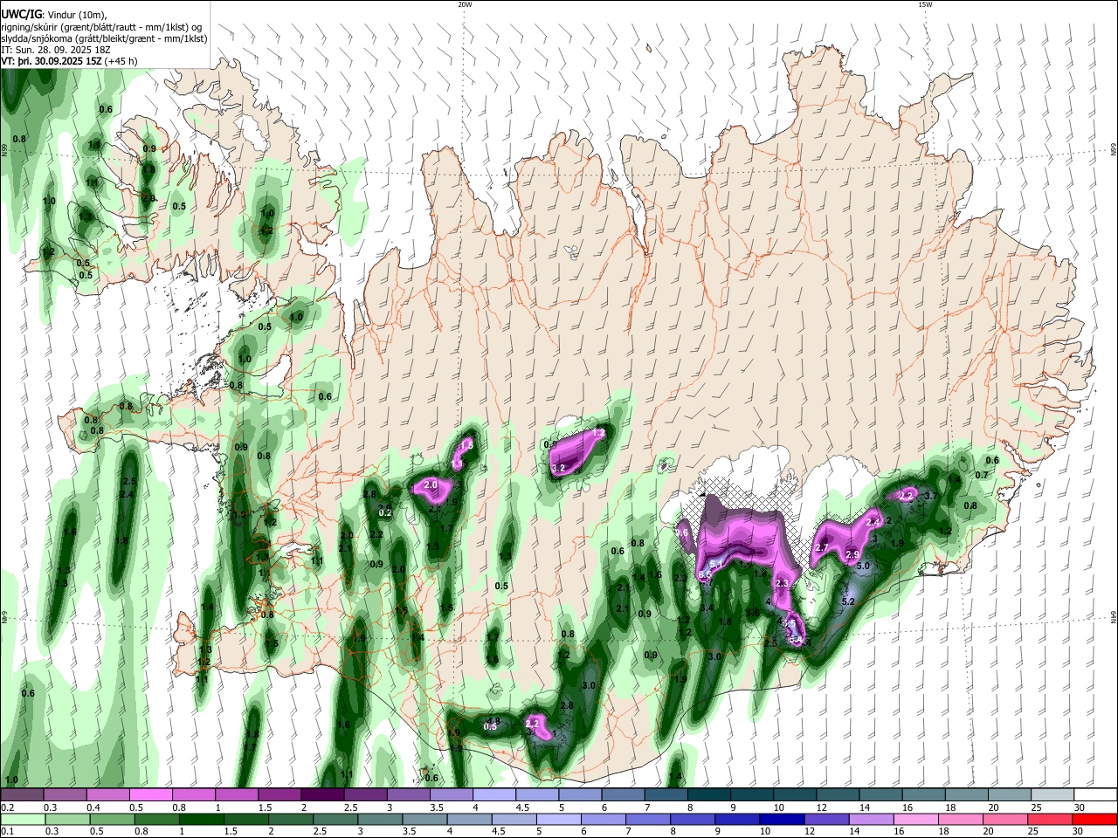1118x838 pixels.
Task: Click the '5.4' value in the small pink patch
Action: pos(795,641)
